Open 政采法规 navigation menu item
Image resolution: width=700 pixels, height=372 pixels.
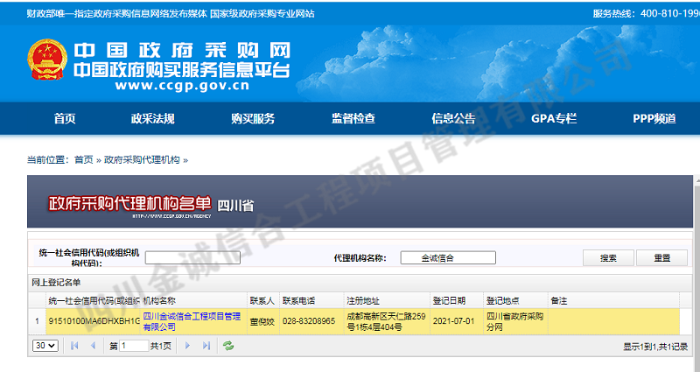tap(152, 119)
